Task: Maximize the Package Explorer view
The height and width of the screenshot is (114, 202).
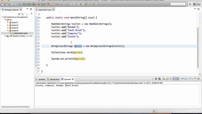Action: [31, 9]
